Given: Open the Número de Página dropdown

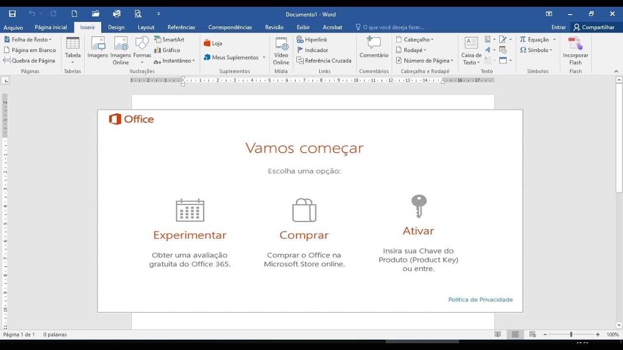Looking at the screenshot, I should pyautogui.click(x=424, y=61).
